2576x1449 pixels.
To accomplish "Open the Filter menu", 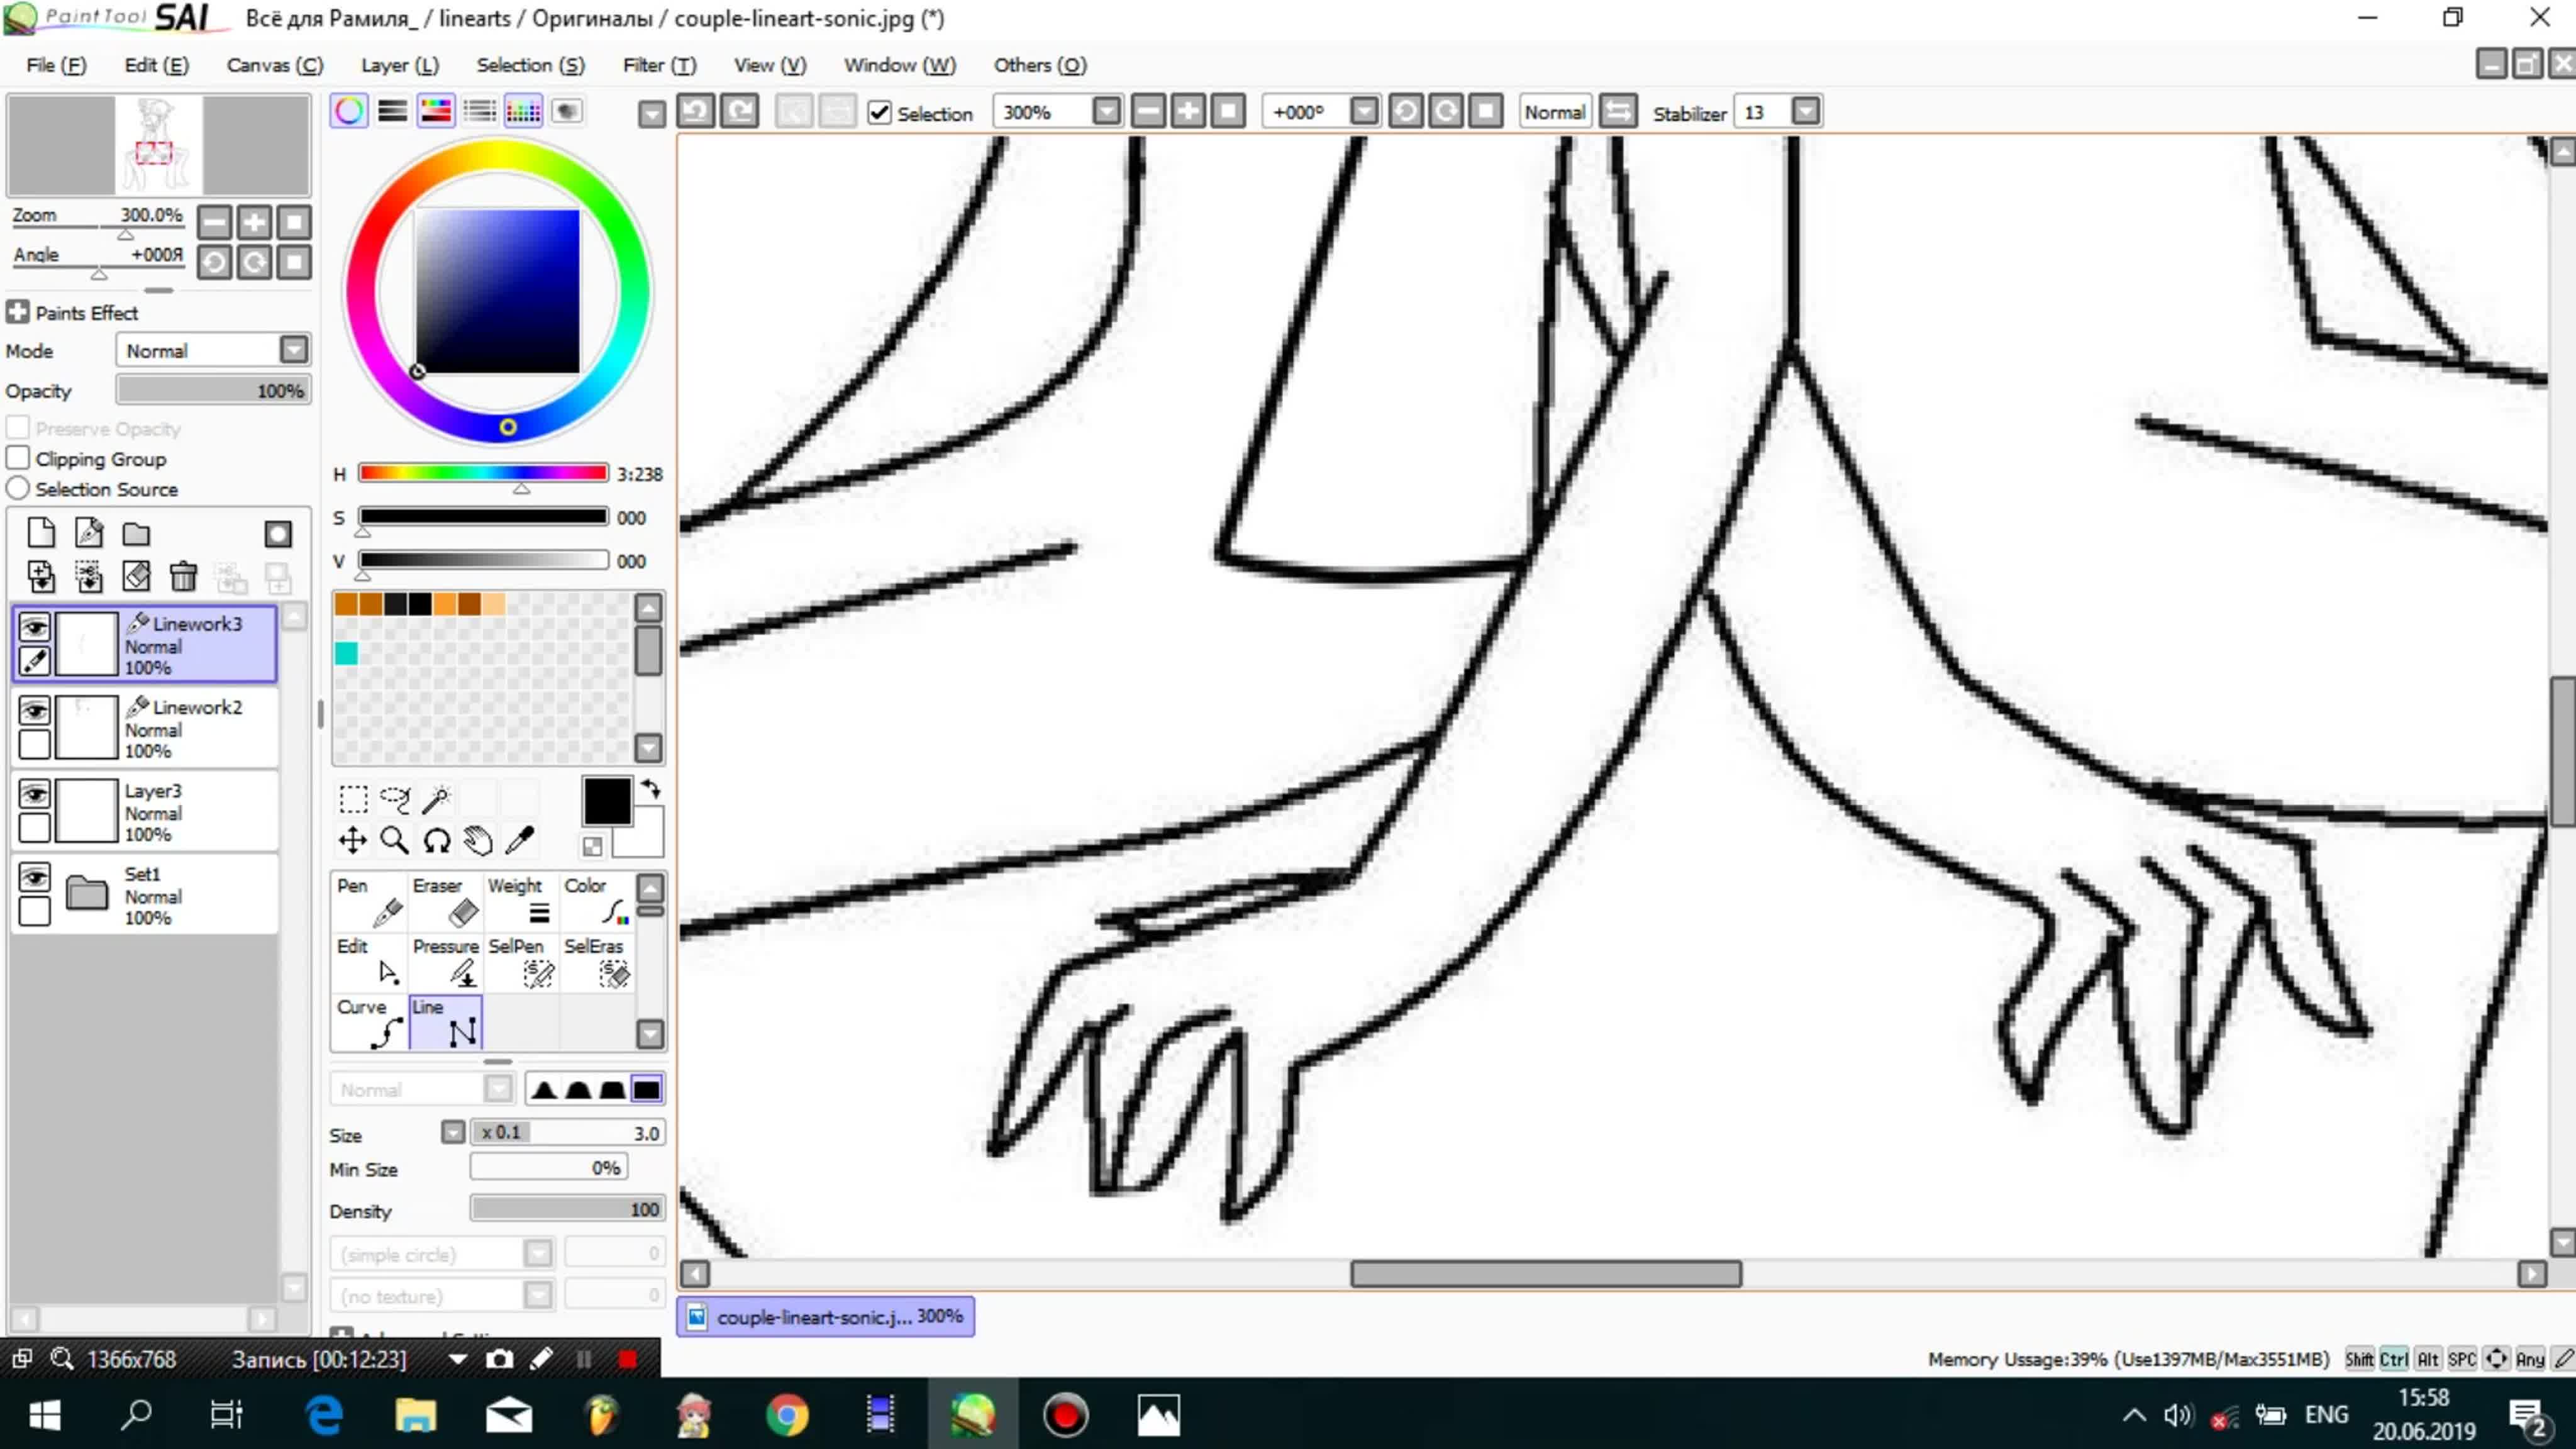I will click(659, 65).
